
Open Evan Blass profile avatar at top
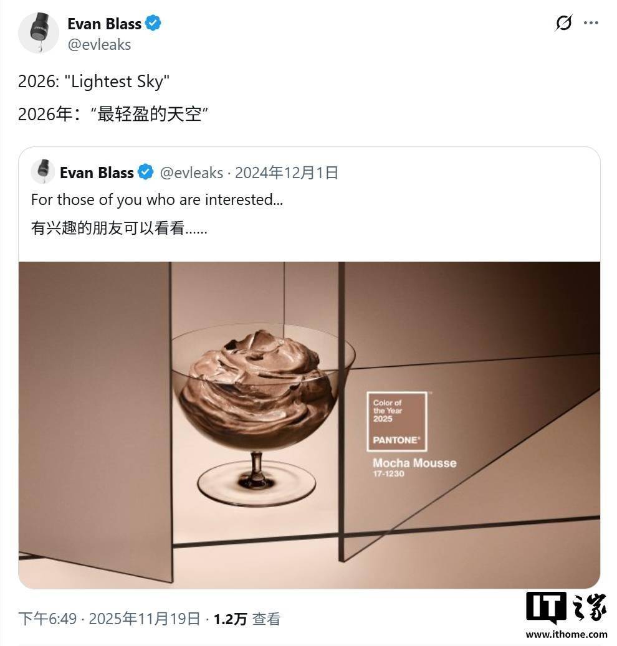[x=39, y=33]
